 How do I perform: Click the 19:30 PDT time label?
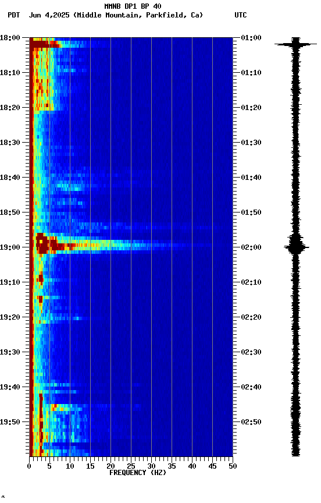[10, 353]
